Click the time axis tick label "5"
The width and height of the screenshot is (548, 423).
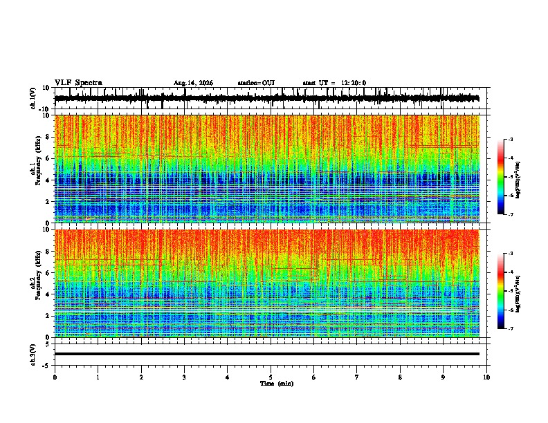click(271, 377)
